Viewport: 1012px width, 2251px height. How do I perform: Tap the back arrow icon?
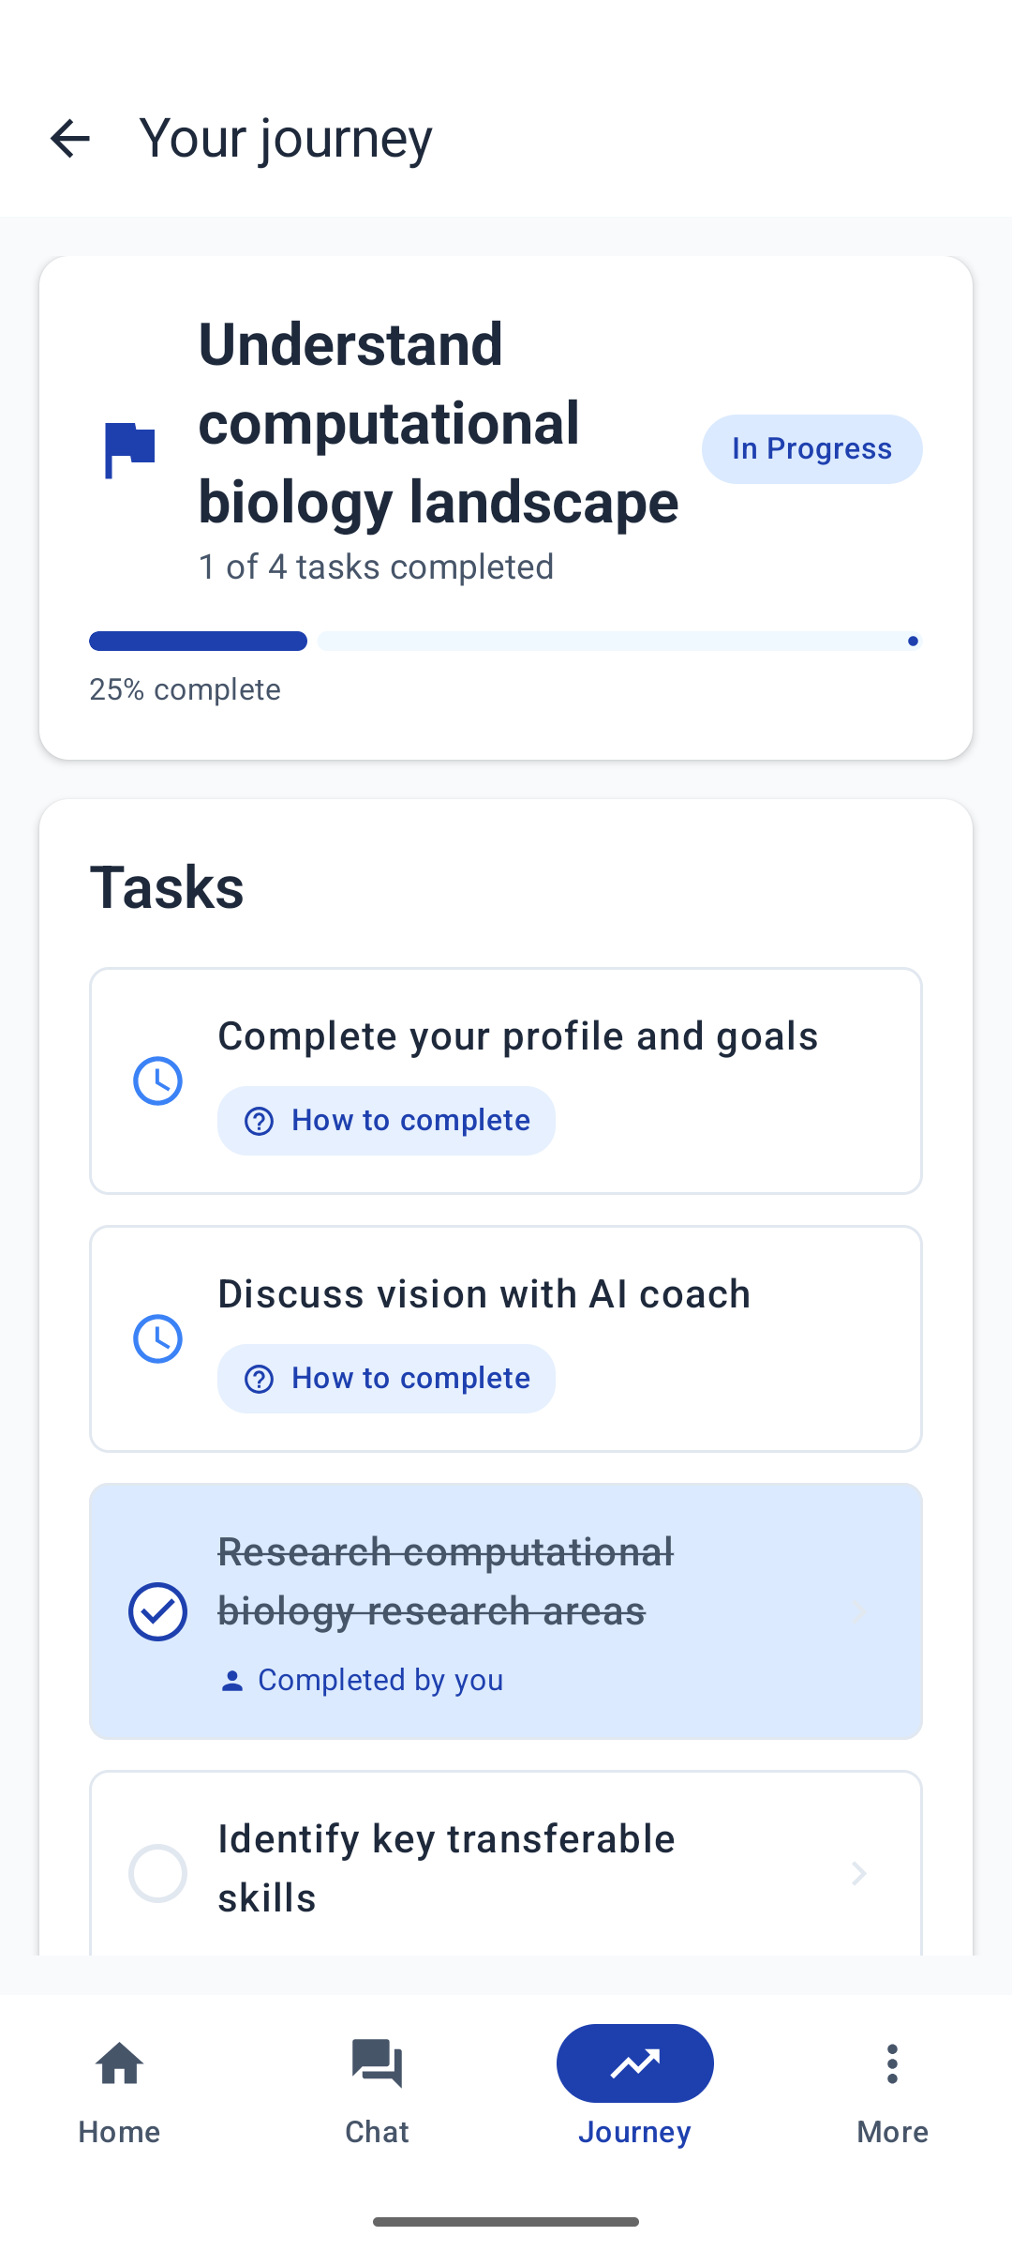(70, 139)
